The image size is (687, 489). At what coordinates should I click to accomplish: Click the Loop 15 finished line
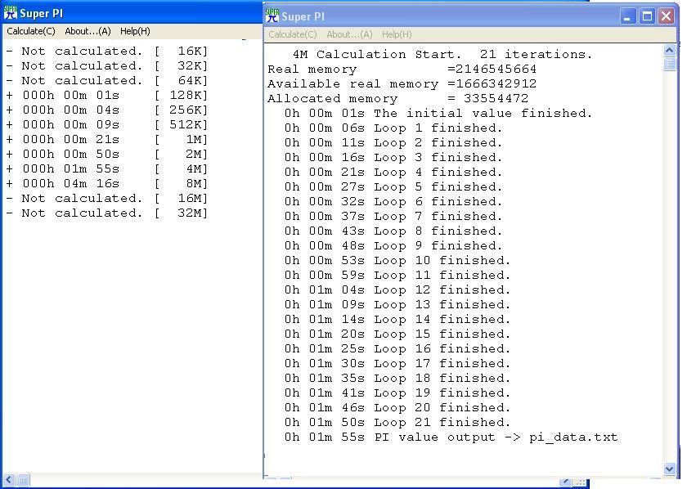coord(397,334)
